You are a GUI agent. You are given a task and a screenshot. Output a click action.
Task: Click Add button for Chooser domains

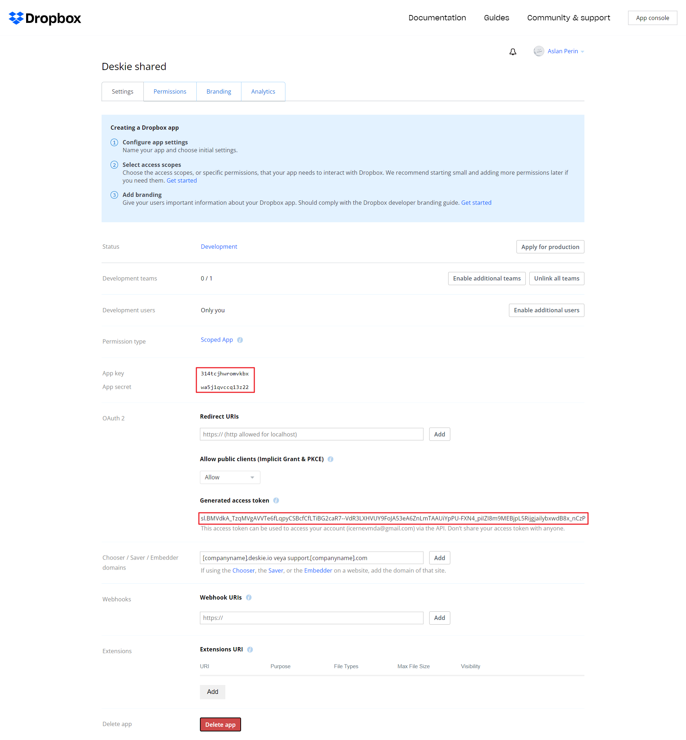(x=440, y=557)
